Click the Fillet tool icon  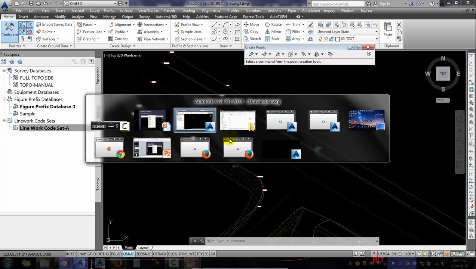288,32
